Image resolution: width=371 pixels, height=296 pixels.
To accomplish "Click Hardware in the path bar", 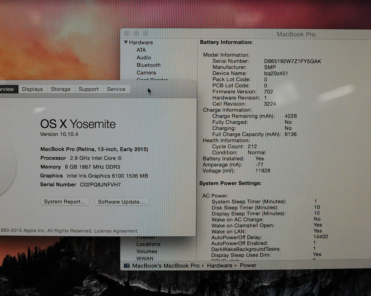I will pyautogui.click(x=220, y=266).
